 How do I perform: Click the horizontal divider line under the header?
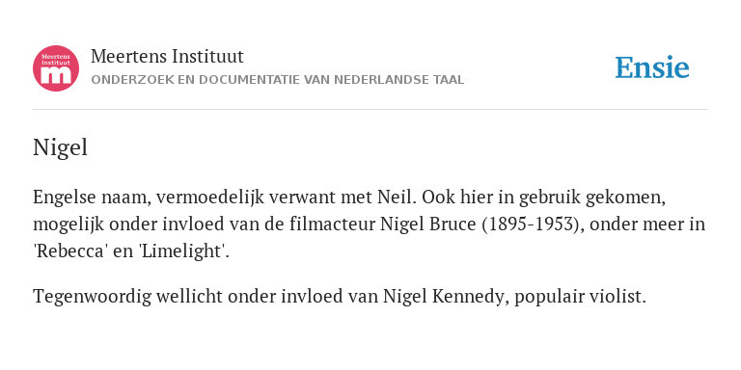[x=370, y=110]
